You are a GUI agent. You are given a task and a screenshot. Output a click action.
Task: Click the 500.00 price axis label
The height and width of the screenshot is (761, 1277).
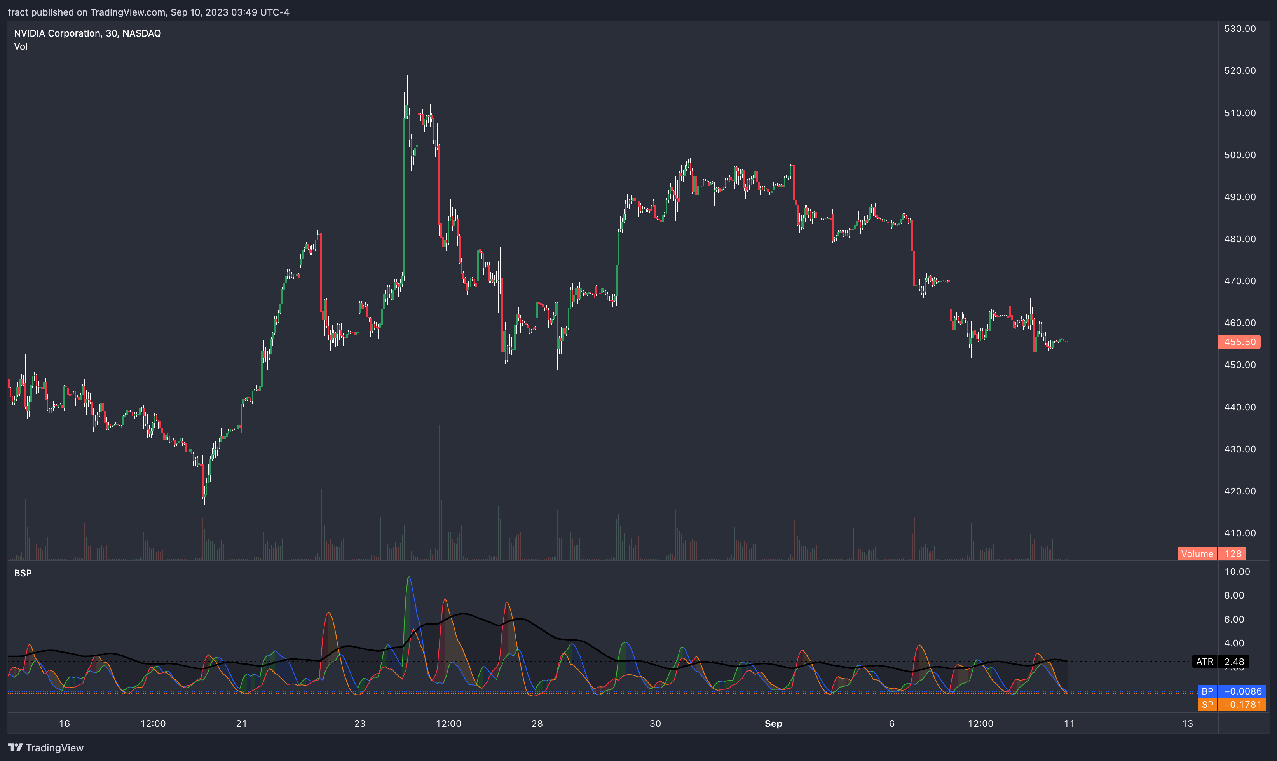pos(1240,155)
